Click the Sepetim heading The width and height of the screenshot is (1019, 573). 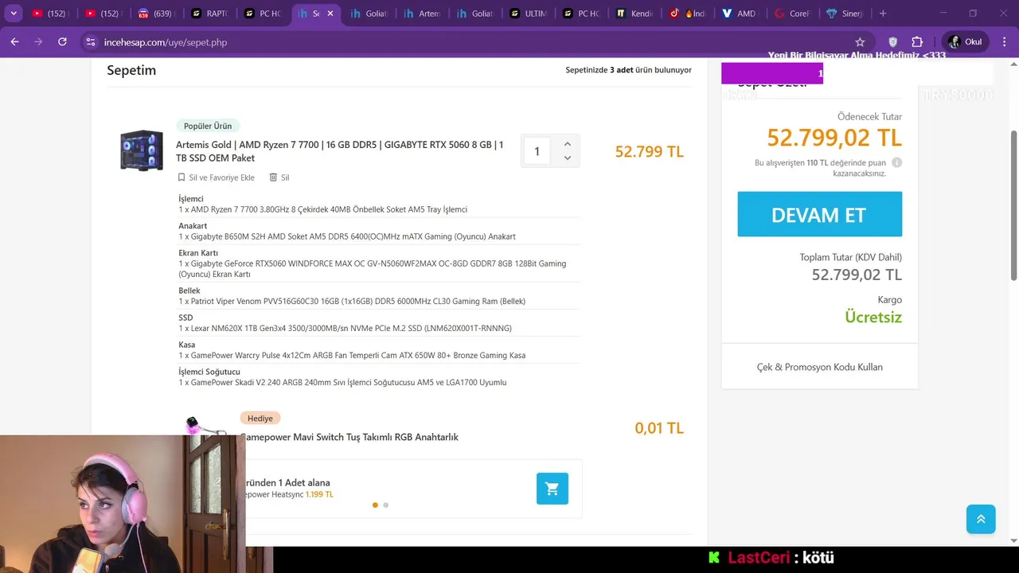pyautogui.click(x=131, y=70)
